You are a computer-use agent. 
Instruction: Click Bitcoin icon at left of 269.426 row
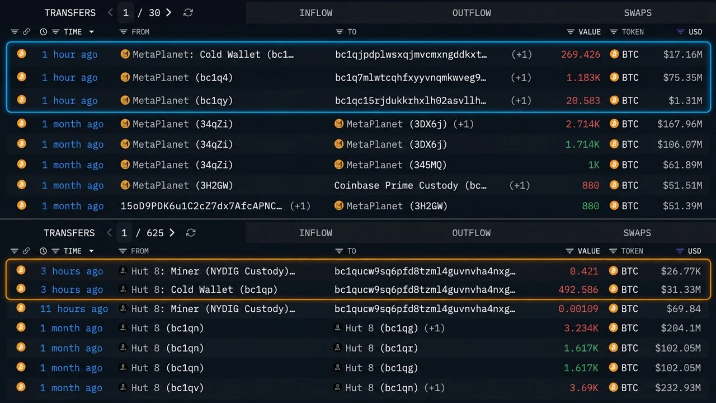pyautogui.click(x=22, y=54)
